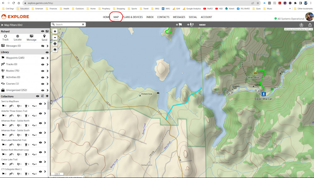Clear the map search box
The height and width of the screenshot is (178, 314).
83,25
